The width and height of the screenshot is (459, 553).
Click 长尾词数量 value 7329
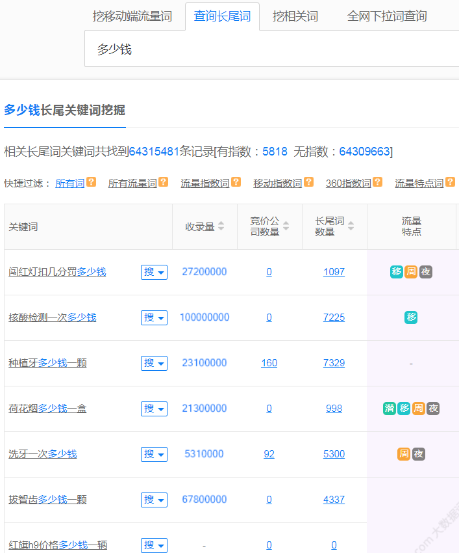point(334,363)
